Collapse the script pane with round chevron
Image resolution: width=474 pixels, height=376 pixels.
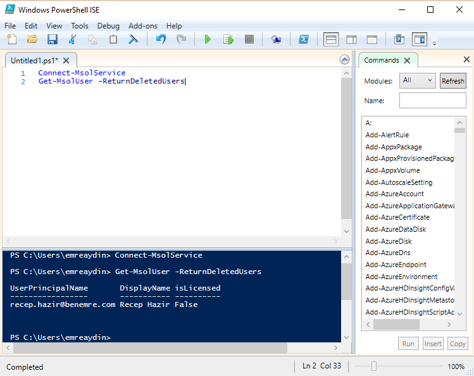(x=344, y=60)
